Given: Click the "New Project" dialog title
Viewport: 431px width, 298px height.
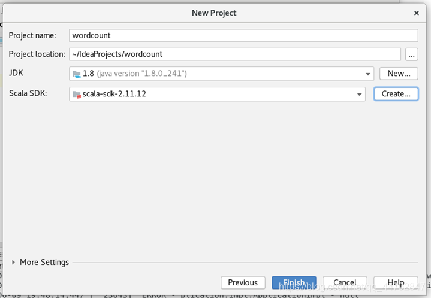Looking at the screenshot, I should (x=214, y=13).
